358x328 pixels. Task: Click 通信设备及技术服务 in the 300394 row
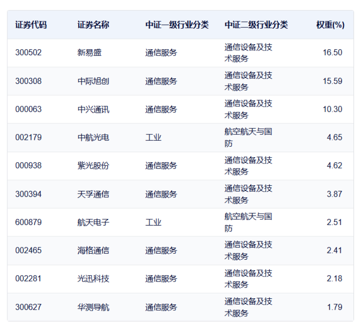[248, 194]
